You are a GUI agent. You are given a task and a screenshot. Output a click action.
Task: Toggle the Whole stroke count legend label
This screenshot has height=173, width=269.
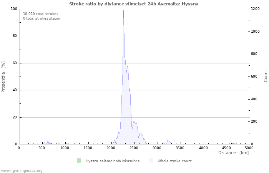pos(174,161)
